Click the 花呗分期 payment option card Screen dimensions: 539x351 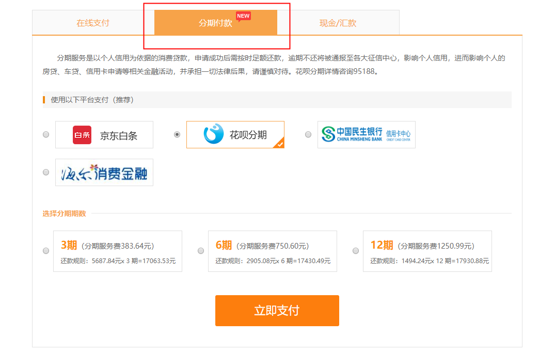(x=235, y=134)
